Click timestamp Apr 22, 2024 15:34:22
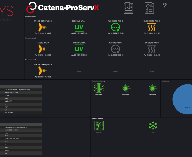Viewport: 192px width, 157px height. (x=43, y=77)
